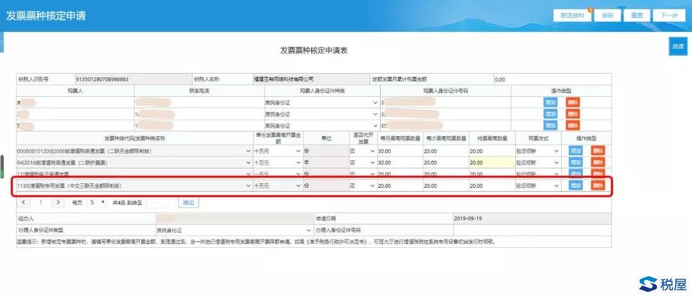Image resolution: width=692 pixels, height=296 pixels.
Task: Open the 进度 side panel button
Action: (x=677, y=47)
